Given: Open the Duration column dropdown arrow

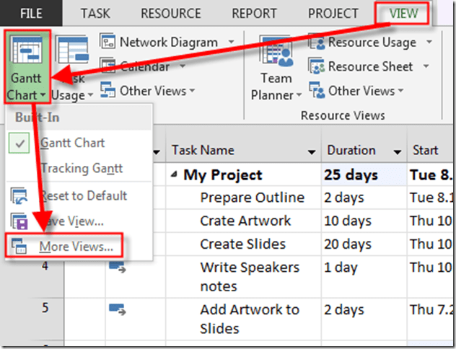Looking at the screenshot, I should [x=397, y=151].
